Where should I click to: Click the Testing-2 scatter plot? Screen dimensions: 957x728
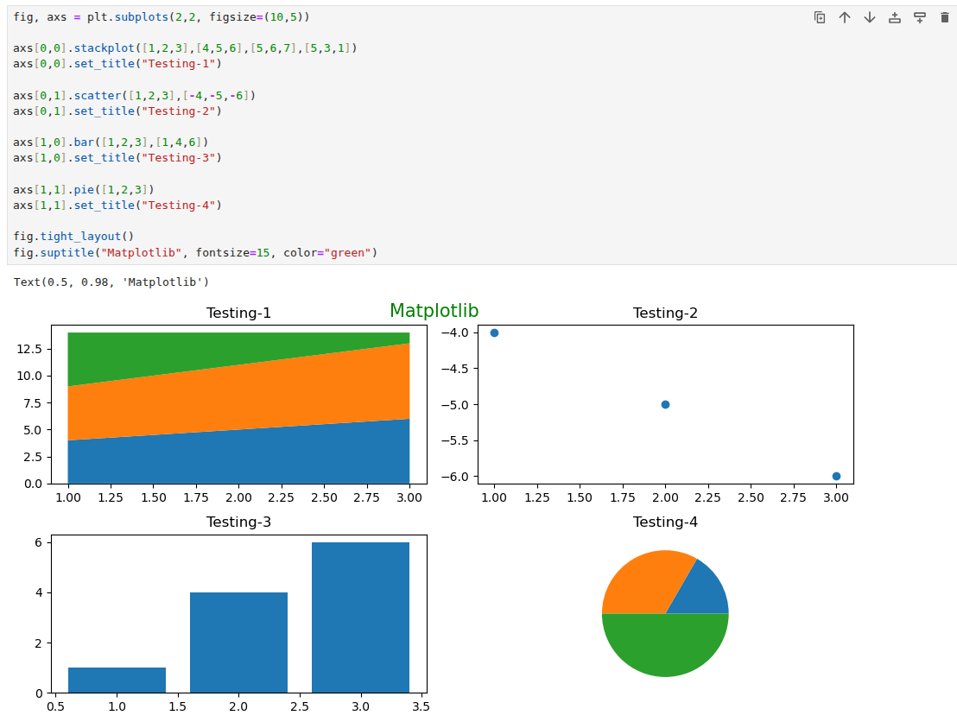point(665,404)
